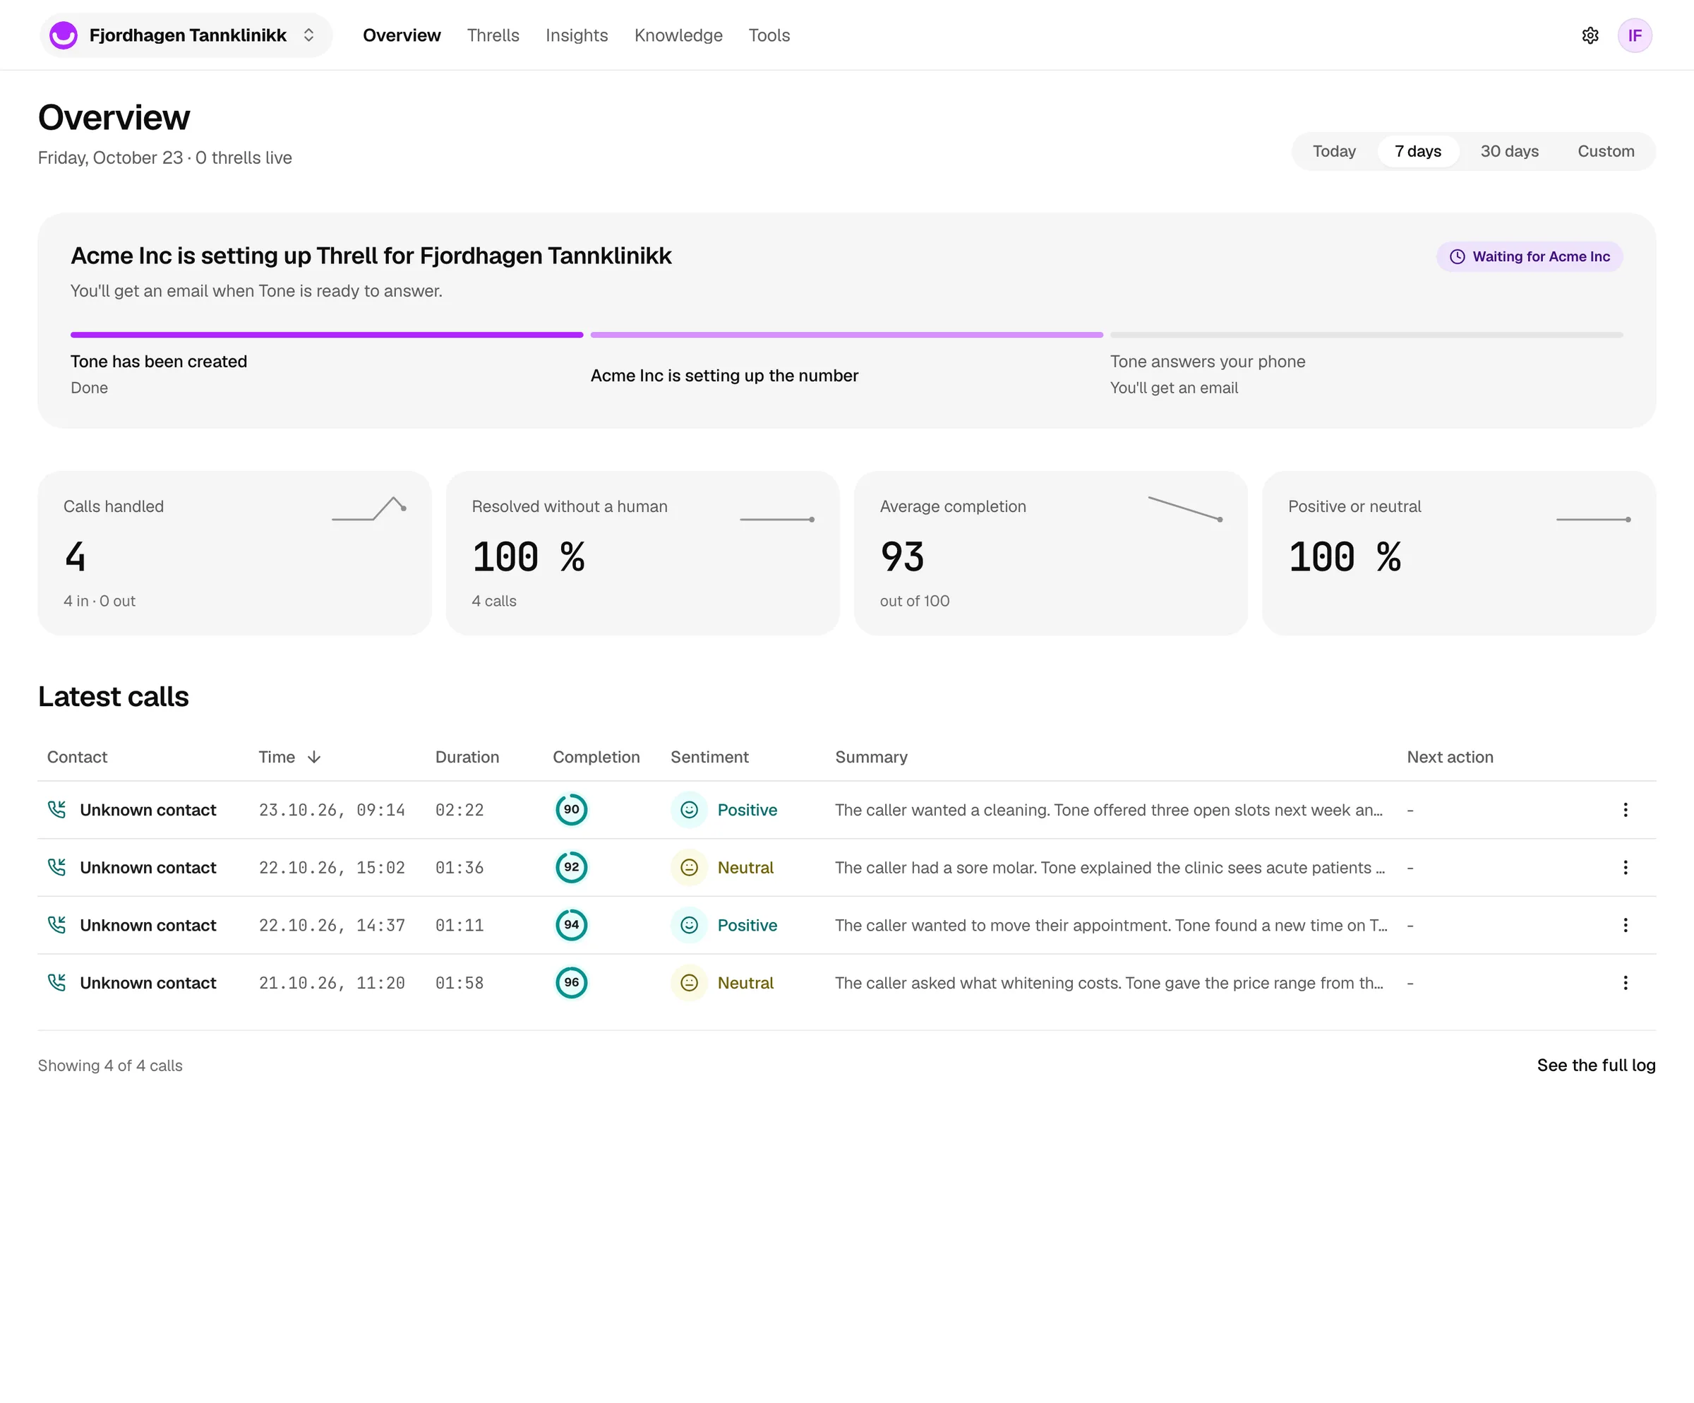Click incoming call icon for 11:20 call

tap(56, 983)
